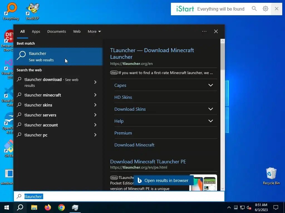Click the preview pane scroll up arrow

tap(223, 41)
